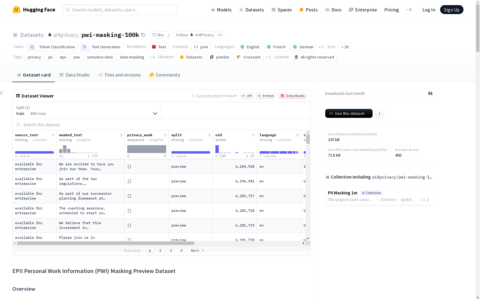Open Docs in navigation

pyautogui.click(x=333, y=10)
